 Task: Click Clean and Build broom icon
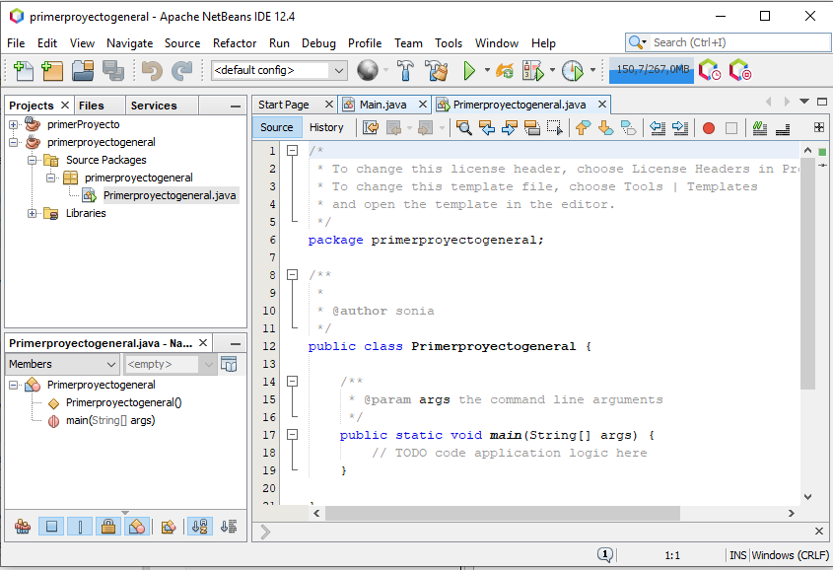(437, 70)
